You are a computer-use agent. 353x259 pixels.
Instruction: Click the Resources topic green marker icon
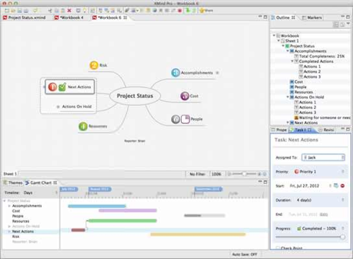pyautogui.click(x=84, y=126)
